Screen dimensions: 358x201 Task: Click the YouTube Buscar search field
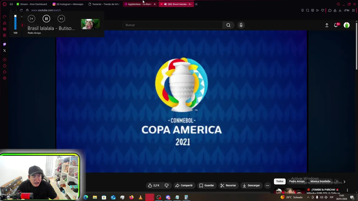point(173,25)
